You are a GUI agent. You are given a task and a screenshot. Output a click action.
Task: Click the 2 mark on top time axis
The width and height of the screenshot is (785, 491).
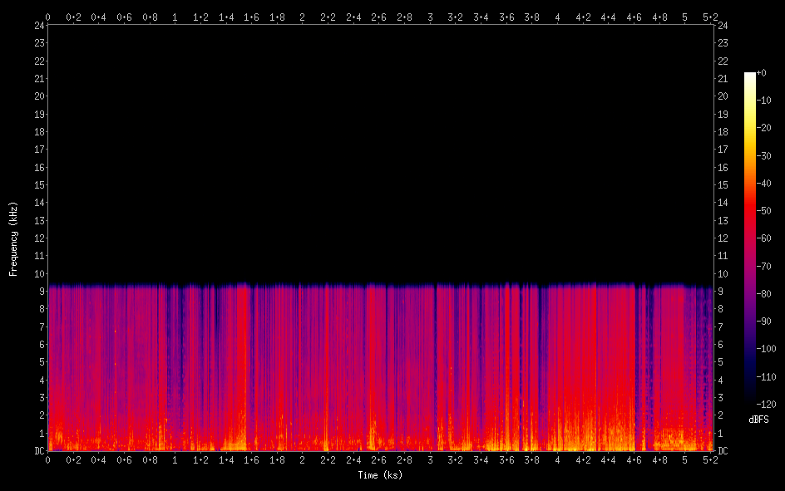point(303,17)
